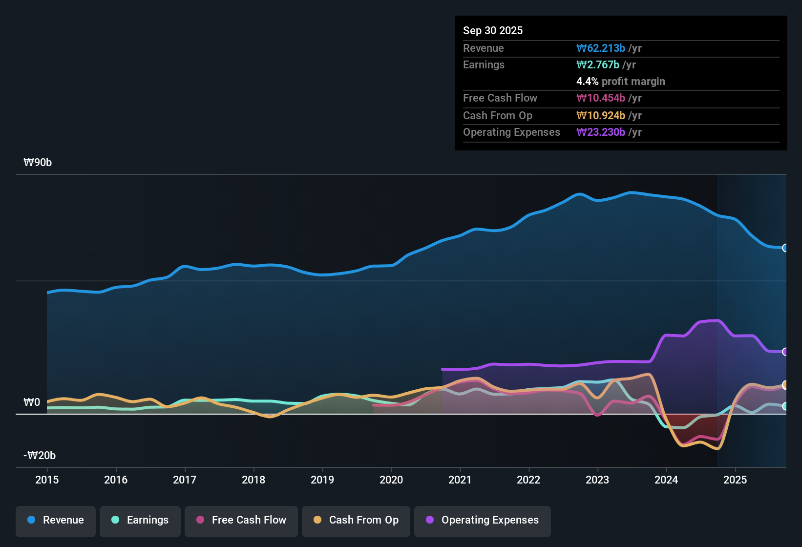Click the ₩62.213b Revenue value
This screenshot has height=547, width=802.
pos(601,48)
